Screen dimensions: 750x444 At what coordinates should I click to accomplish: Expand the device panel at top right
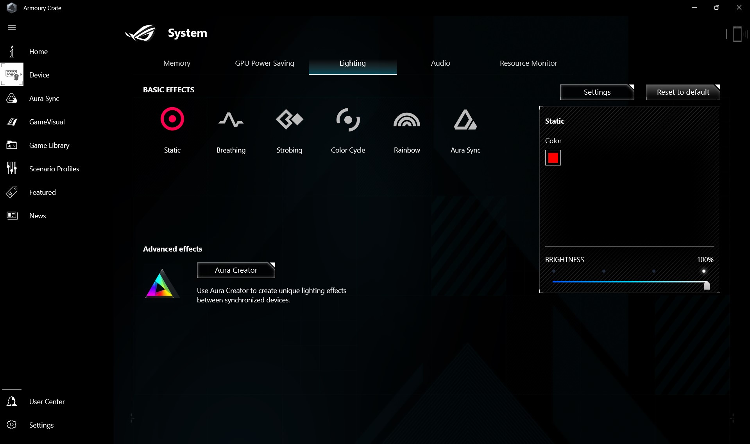coord(737,34)
